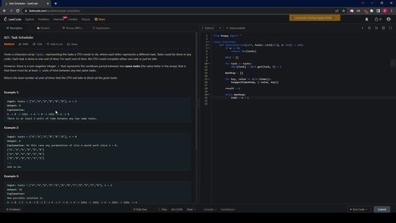The image size is (396, 223).
Task: Collapse code fold at line 20
Action: 209,95
